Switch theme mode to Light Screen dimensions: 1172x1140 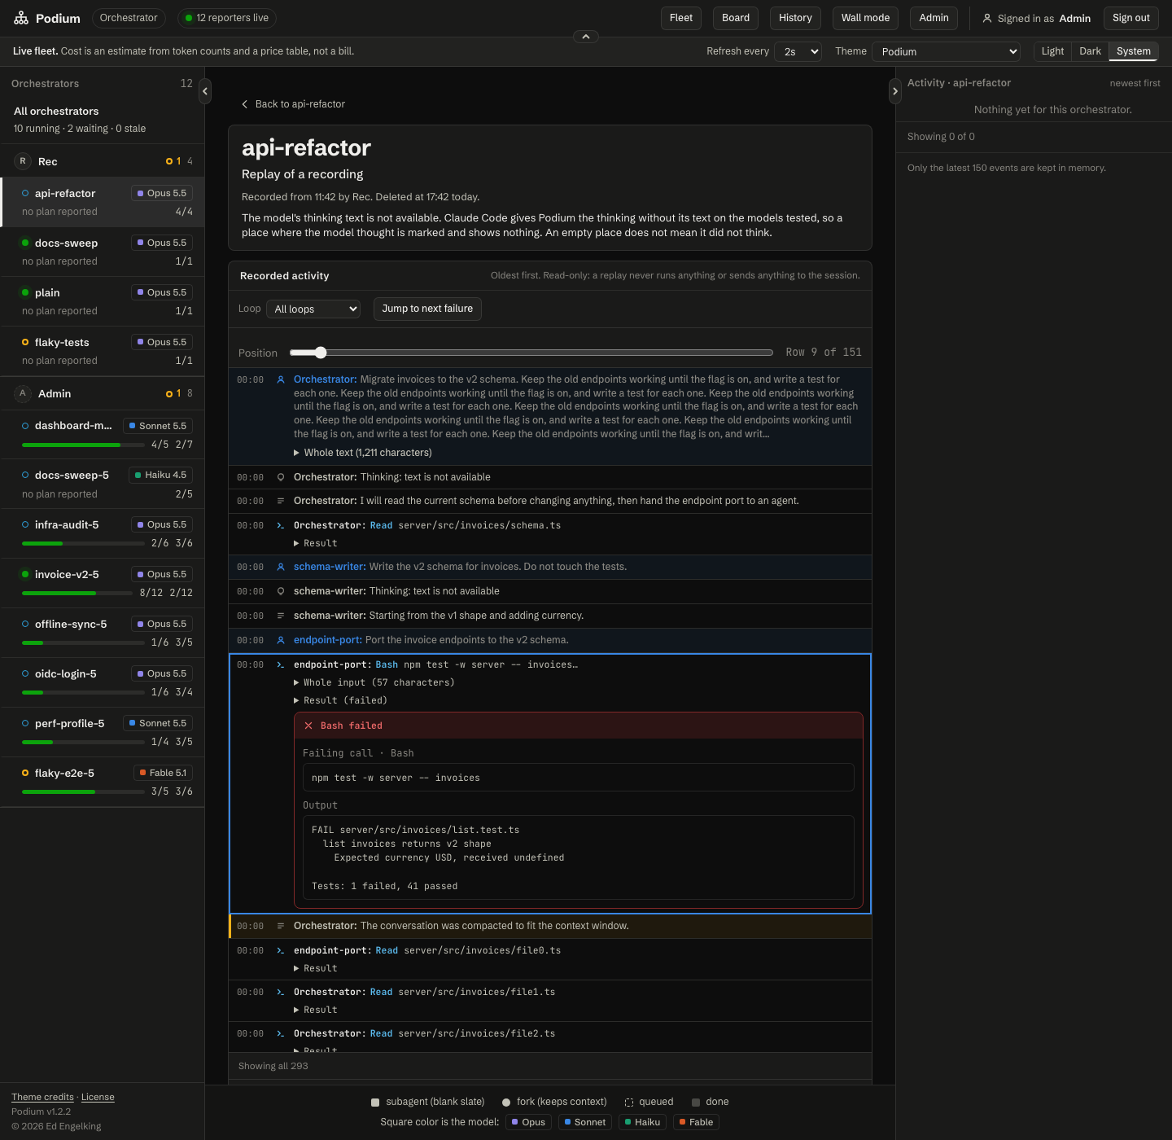tap(1052, 51)
